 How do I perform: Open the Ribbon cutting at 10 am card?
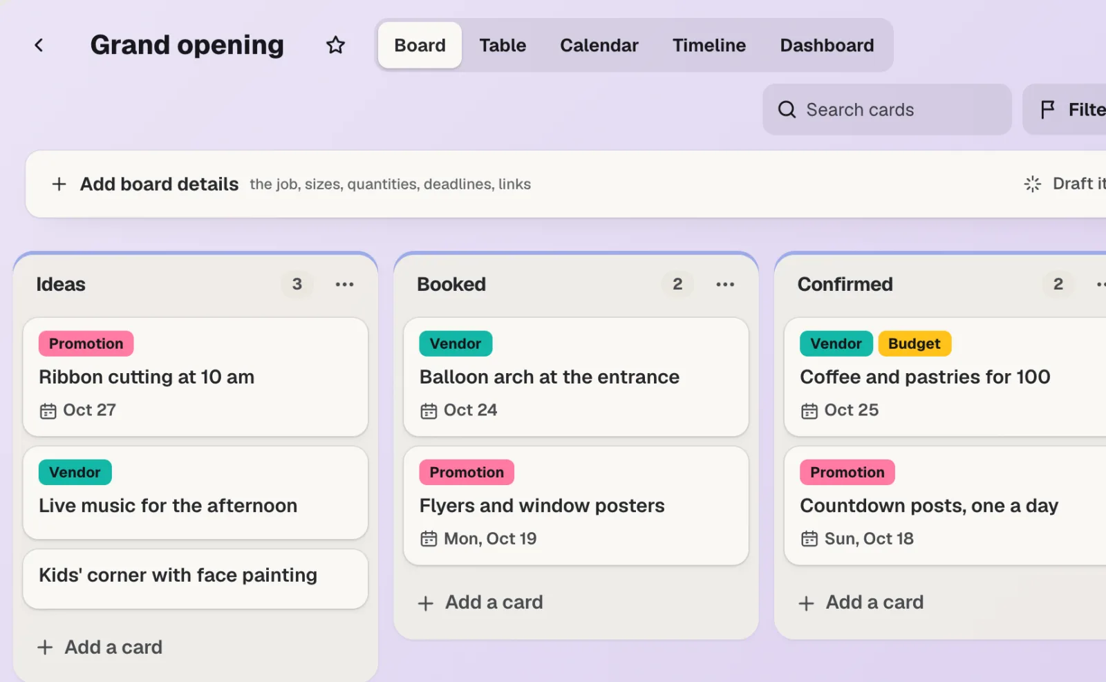(196, 377)
